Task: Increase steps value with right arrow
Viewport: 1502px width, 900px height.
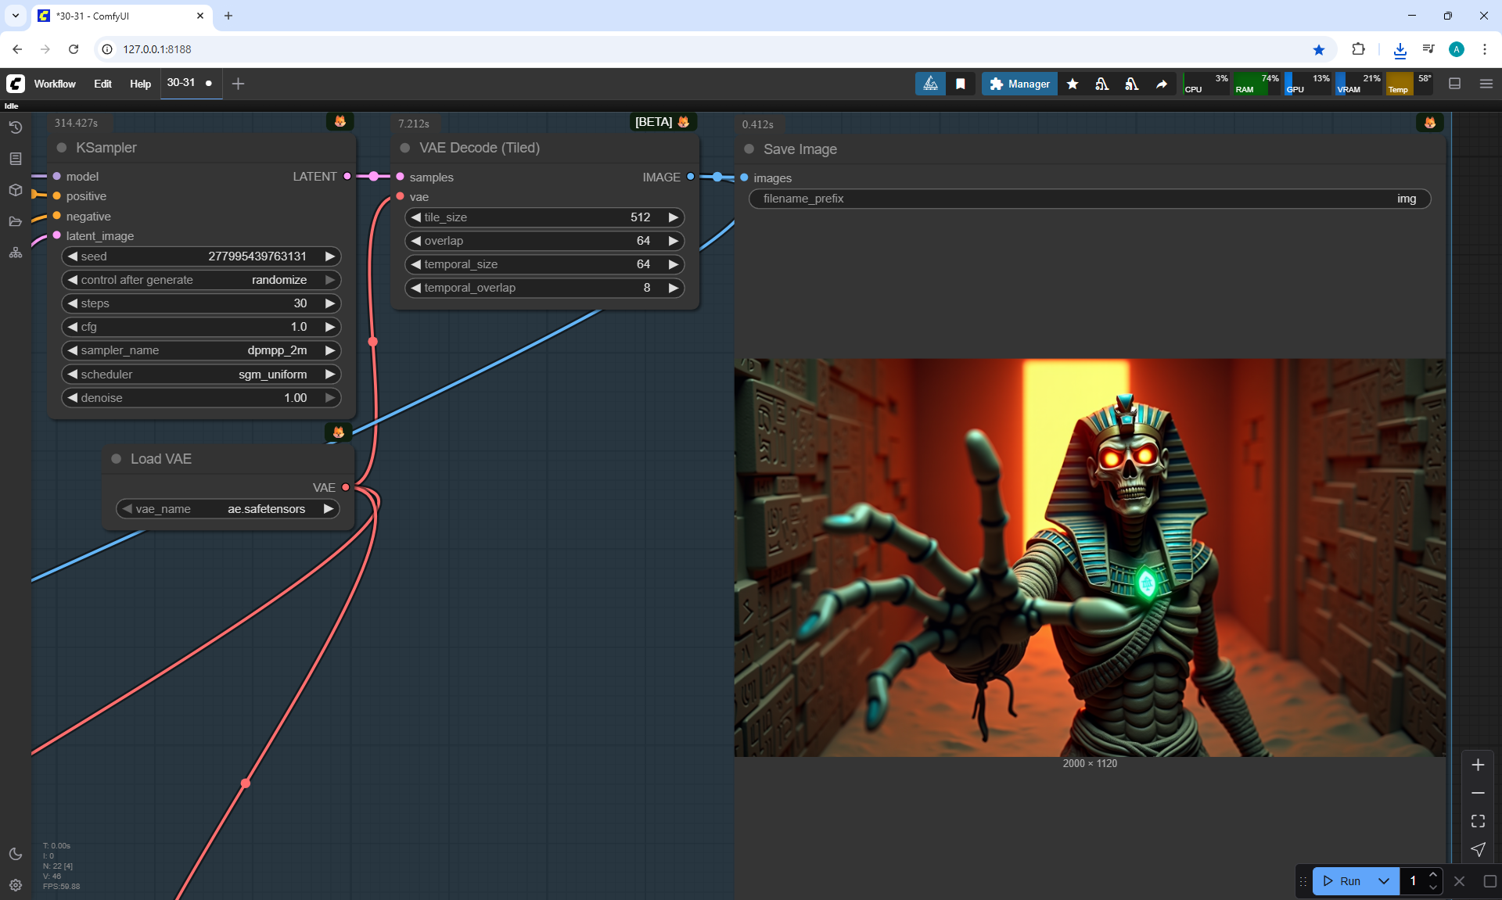Action: 330,303
